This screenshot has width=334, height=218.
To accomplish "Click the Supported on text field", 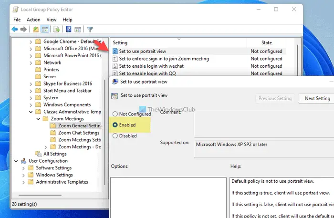I will pyautogui.click(x=264, y=149).
